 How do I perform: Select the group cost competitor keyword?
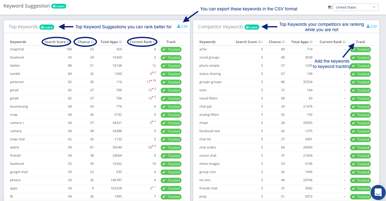click(x=208, y=172)
